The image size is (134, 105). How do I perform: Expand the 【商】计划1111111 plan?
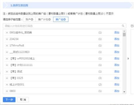pos(7,65)
